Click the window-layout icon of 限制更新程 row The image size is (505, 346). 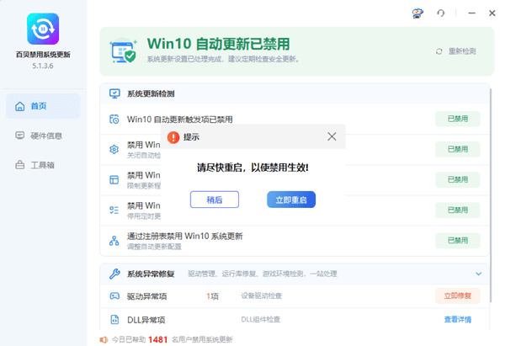[114, 180]
